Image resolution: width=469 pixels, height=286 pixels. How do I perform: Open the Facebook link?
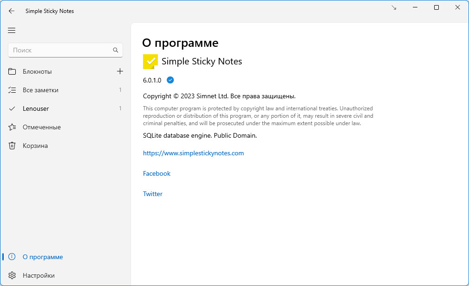point(156,173)
